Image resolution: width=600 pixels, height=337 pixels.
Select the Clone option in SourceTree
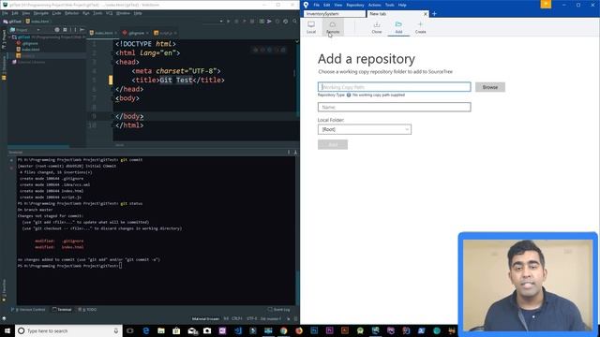pos(377,27)
